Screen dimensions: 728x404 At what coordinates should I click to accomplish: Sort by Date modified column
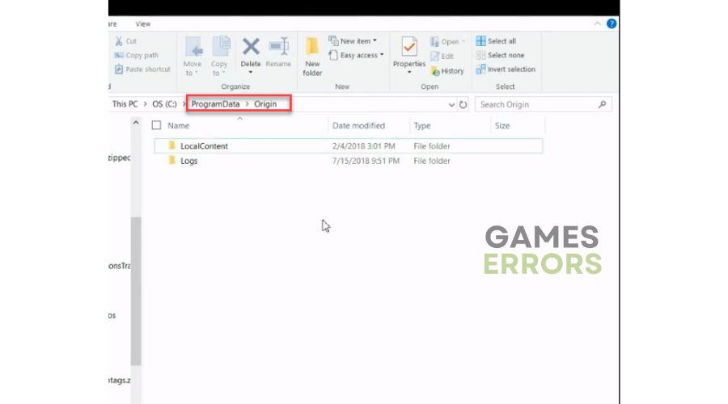[358, 126]
